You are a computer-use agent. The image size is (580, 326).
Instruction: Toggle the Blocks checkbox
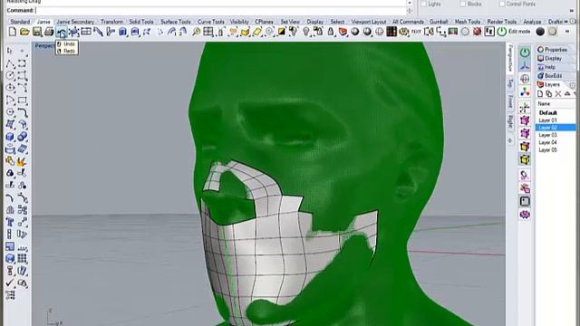pos(463,4)
